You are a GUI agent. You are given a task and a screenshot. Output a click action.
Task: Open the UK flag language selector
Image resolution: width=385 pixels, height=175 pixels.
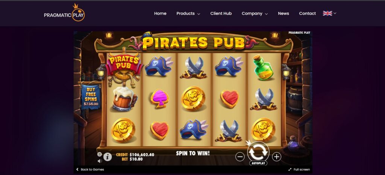(x=329, y=13)
